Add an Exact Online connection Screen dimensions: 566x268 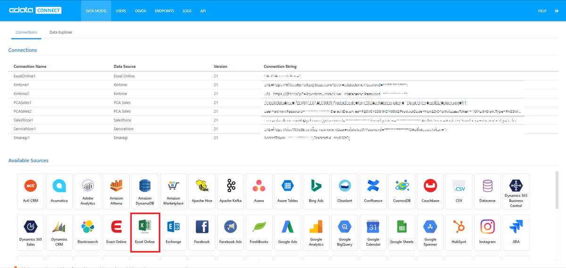click(117, 233)
